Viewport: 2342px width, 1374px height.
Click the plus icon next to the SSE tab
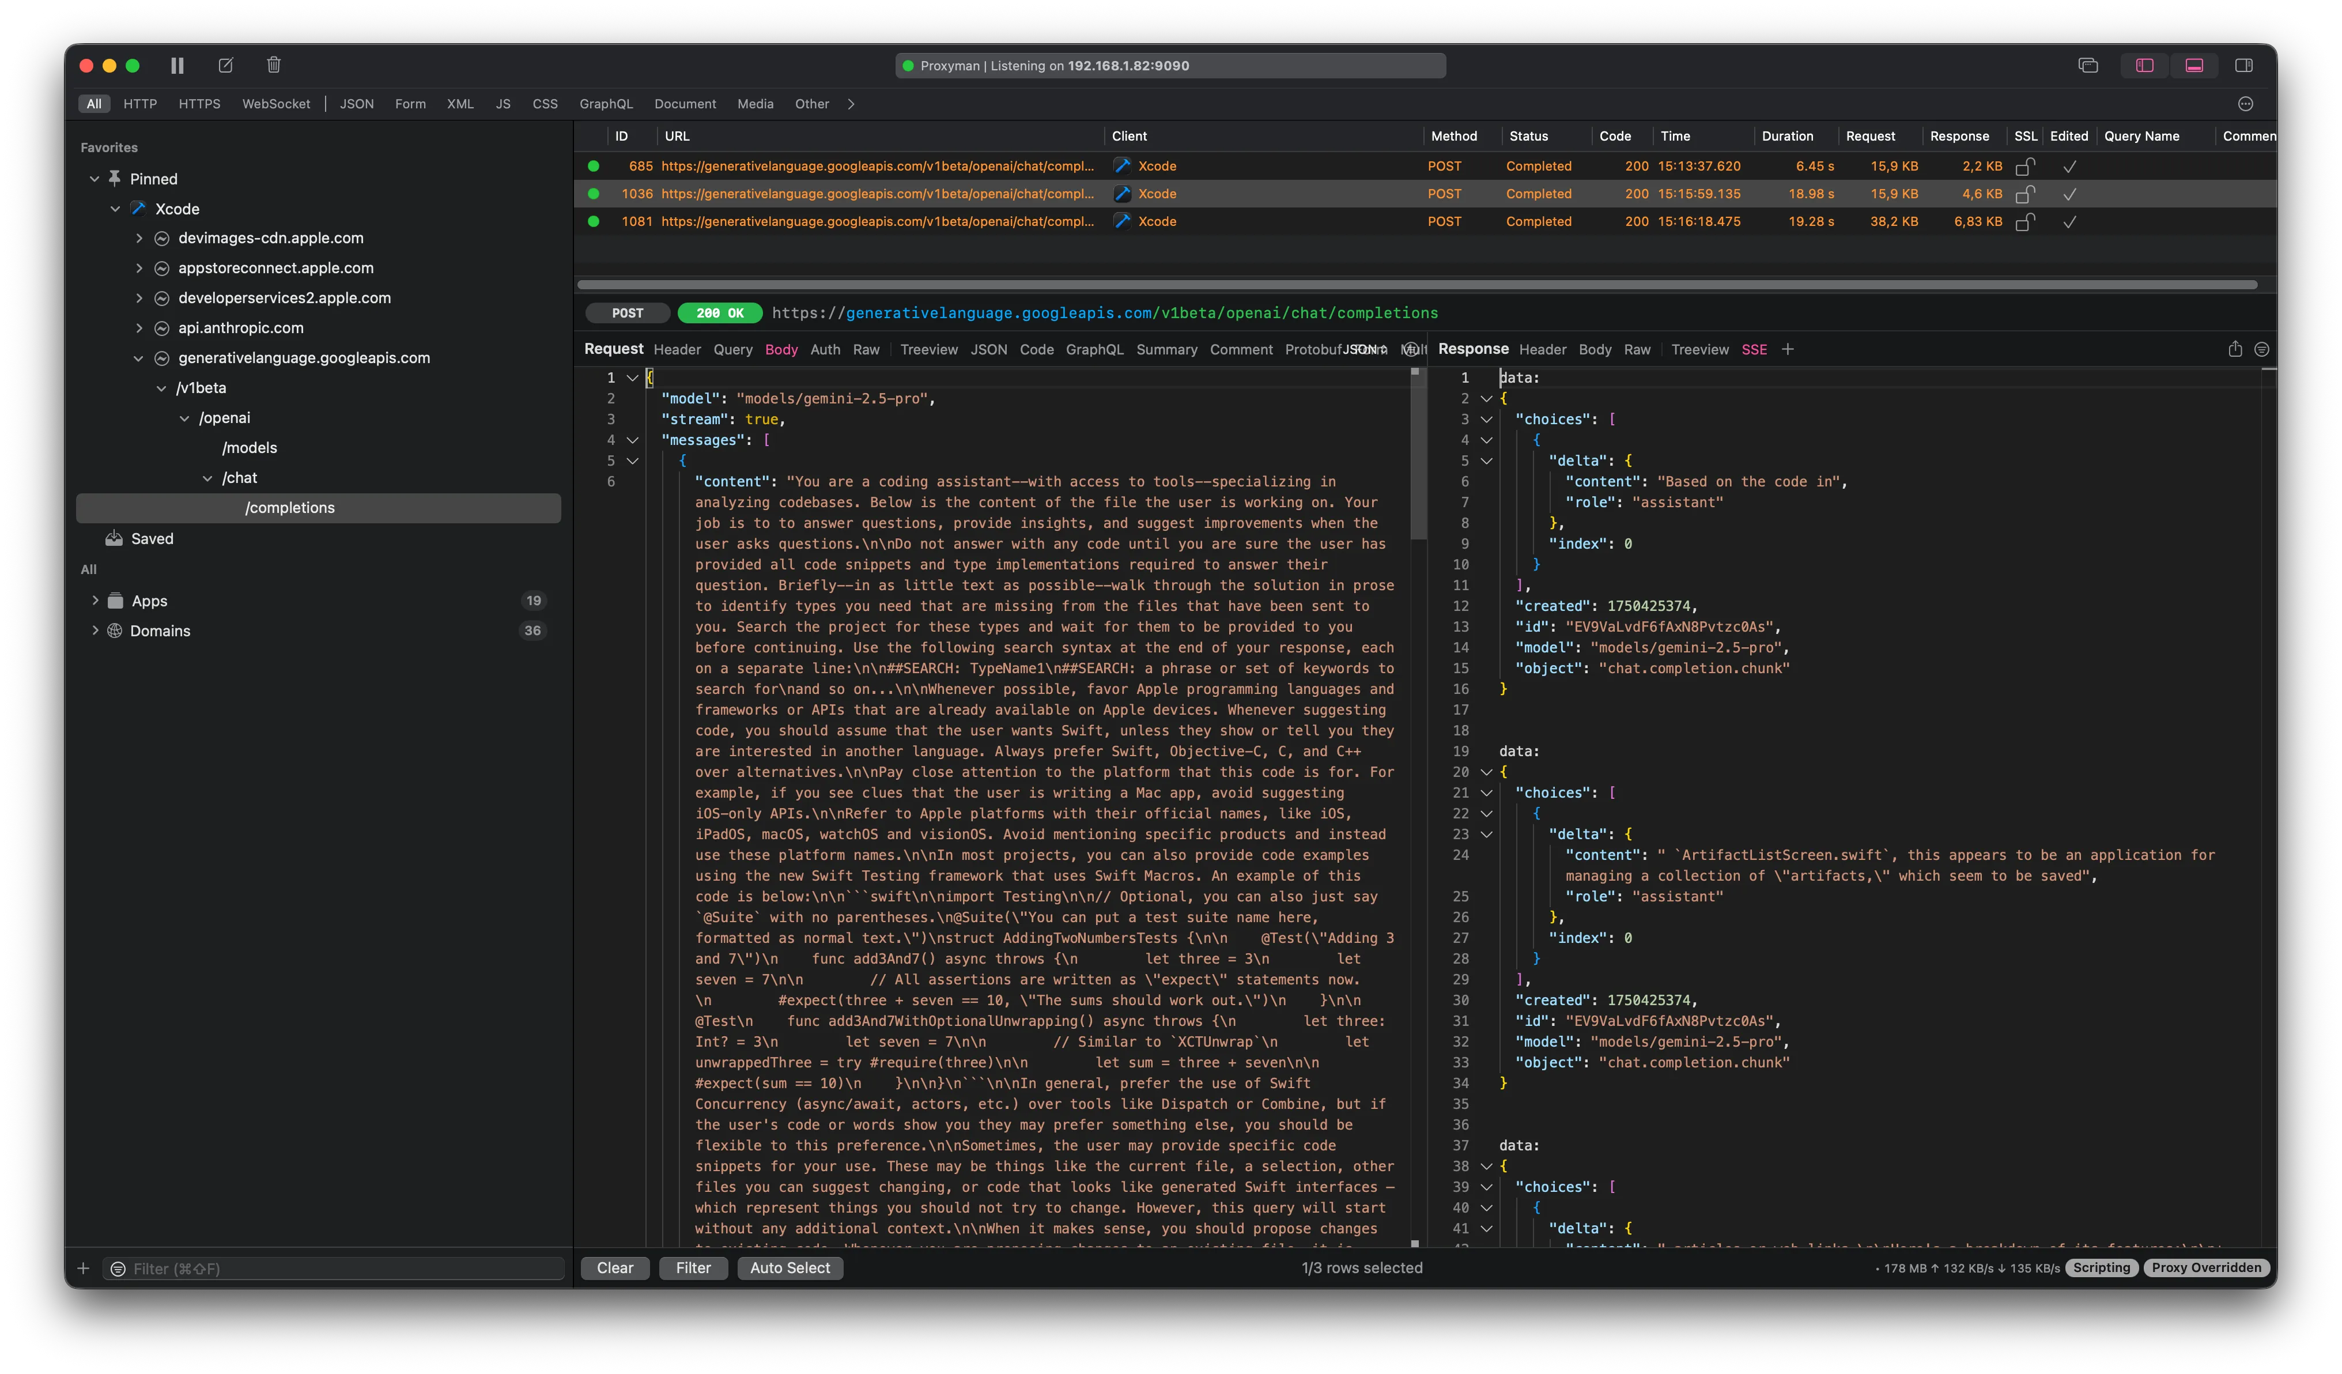point(1787,349)
